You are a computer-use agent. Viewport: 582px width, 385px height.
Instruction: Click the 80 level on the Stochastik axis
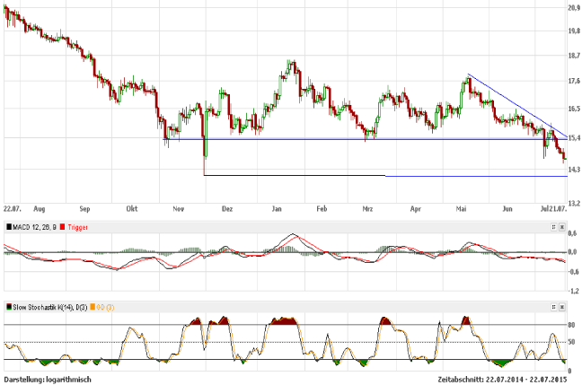coord(571,325)
